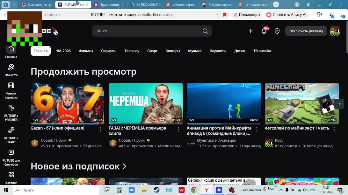Open VK icon in taskbar
The height and width of the screenshot is (195, 348).
pyautogui.click(x=132, y=190)
